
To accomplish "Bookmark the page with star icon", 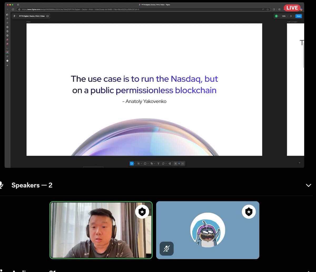I will click(x=268, y=9).
